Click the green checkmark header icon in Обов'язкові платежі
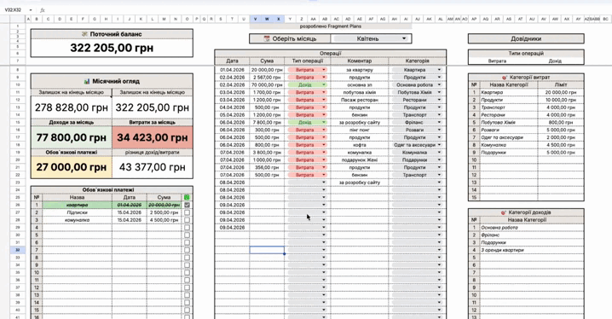Viewport: 612px width, 319px height. tap(187, 197)
